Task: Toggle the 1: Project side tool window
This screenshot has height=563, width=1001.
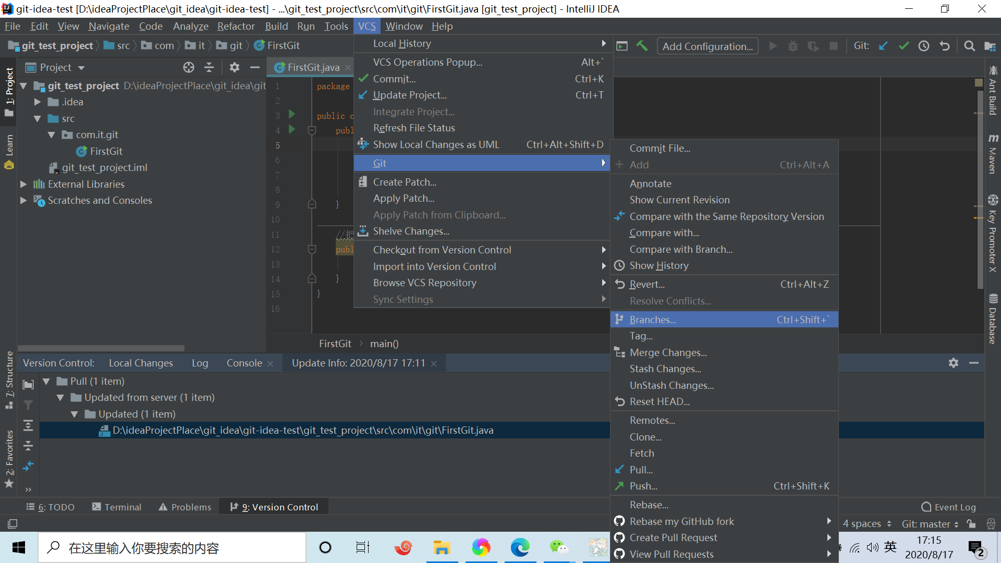Action: (9, 92)
